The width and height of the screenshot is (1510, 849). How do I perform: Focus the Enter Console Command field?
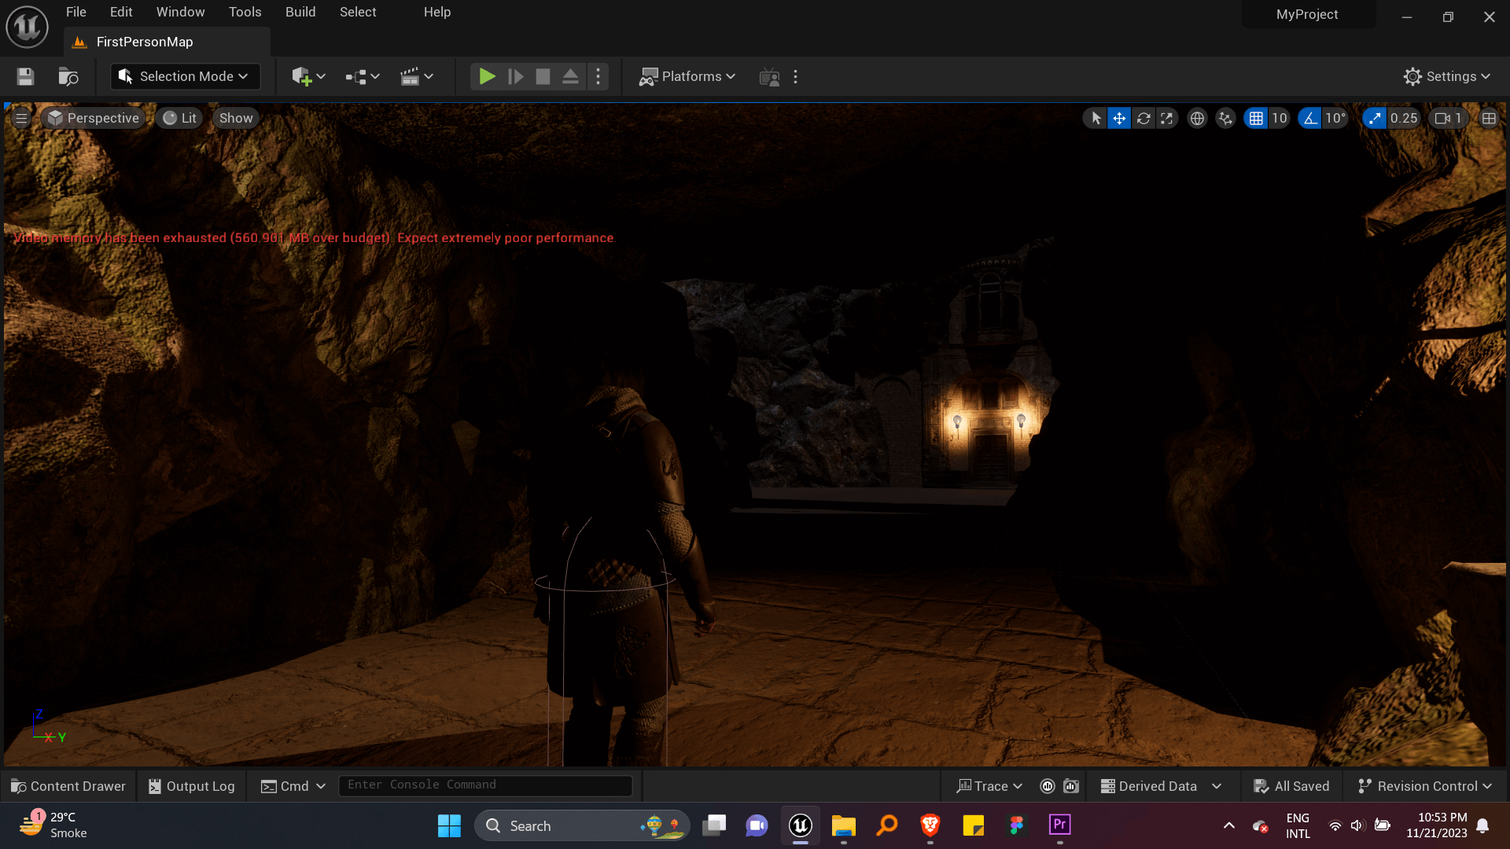(485, 785)
